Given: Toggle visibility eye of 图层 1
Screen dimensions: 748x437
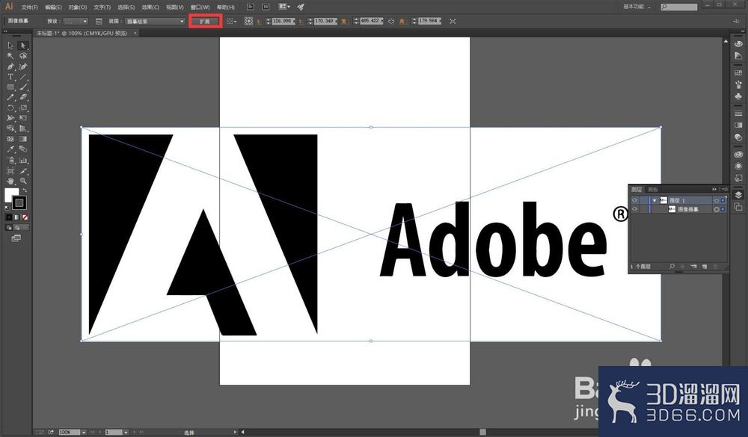Looking at the screenshot, I should point(634,200).
